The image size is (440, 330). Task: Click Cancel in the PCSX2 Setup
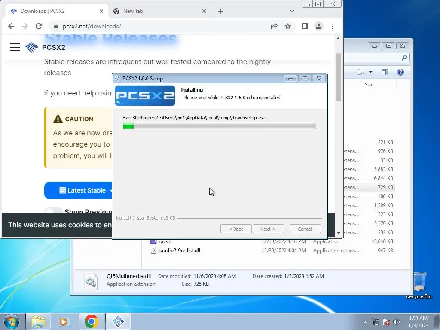[x=305, y=229]
